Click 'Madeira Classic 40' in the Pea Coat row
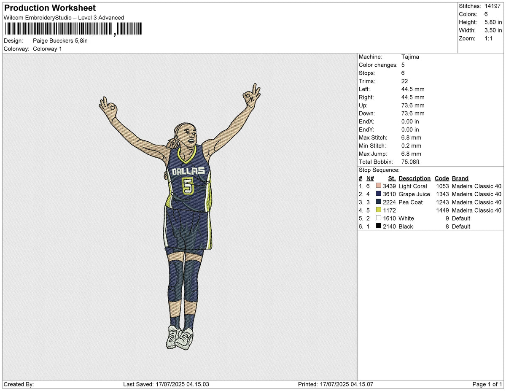 click(x=476, y=202)
